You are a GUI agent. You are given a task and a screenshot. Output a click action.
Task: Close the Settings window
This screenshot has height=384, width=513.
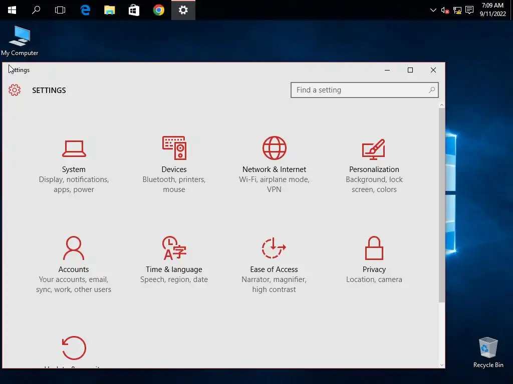click(433, 70)
